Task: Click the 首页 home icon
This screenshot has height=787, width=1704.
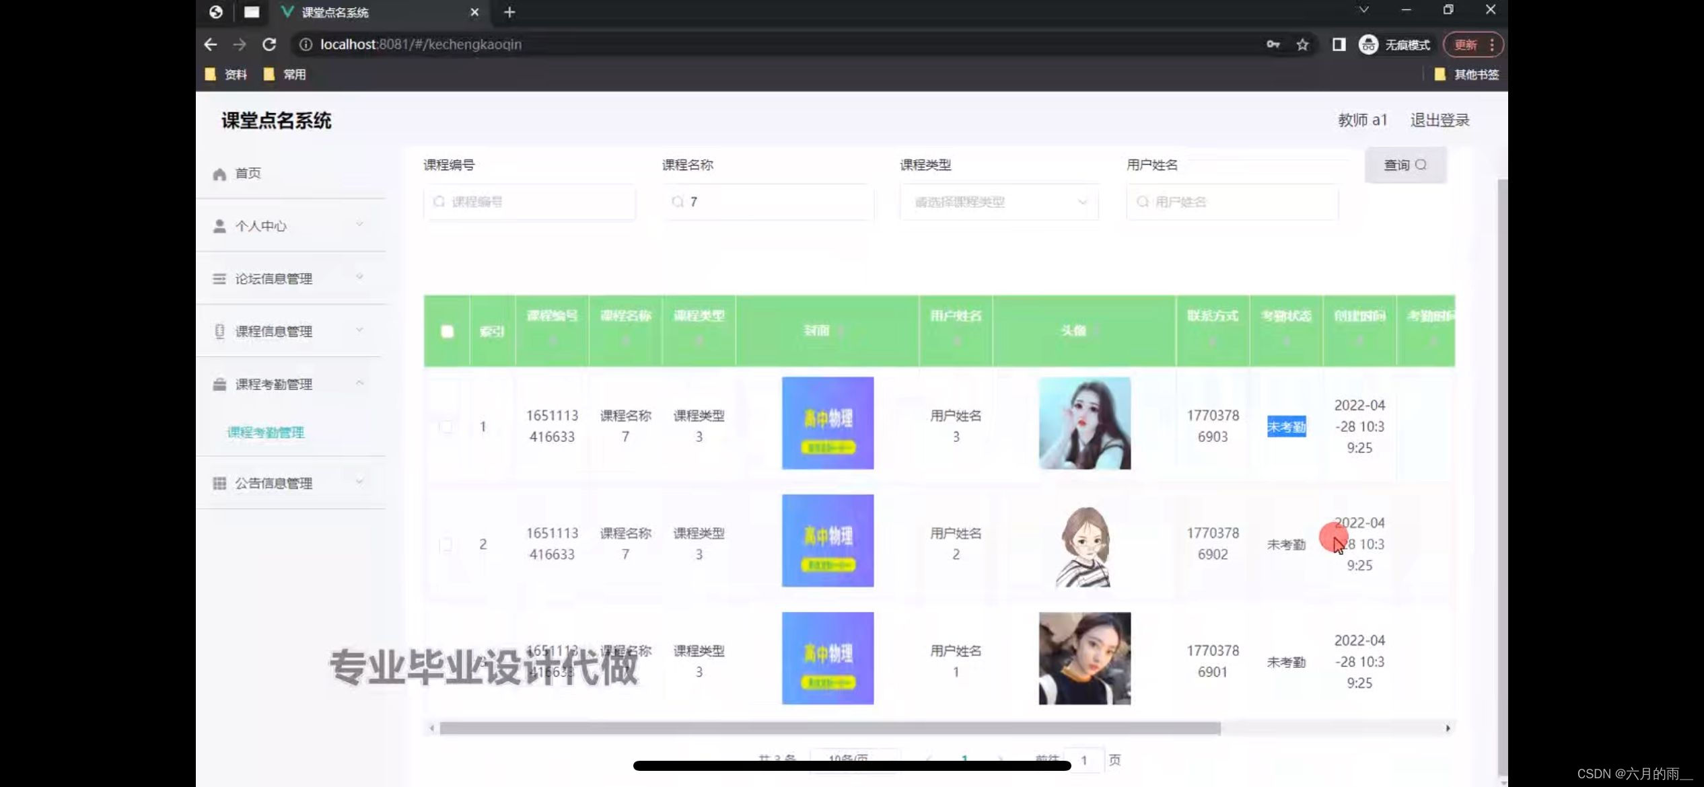Action: (219, 174)
